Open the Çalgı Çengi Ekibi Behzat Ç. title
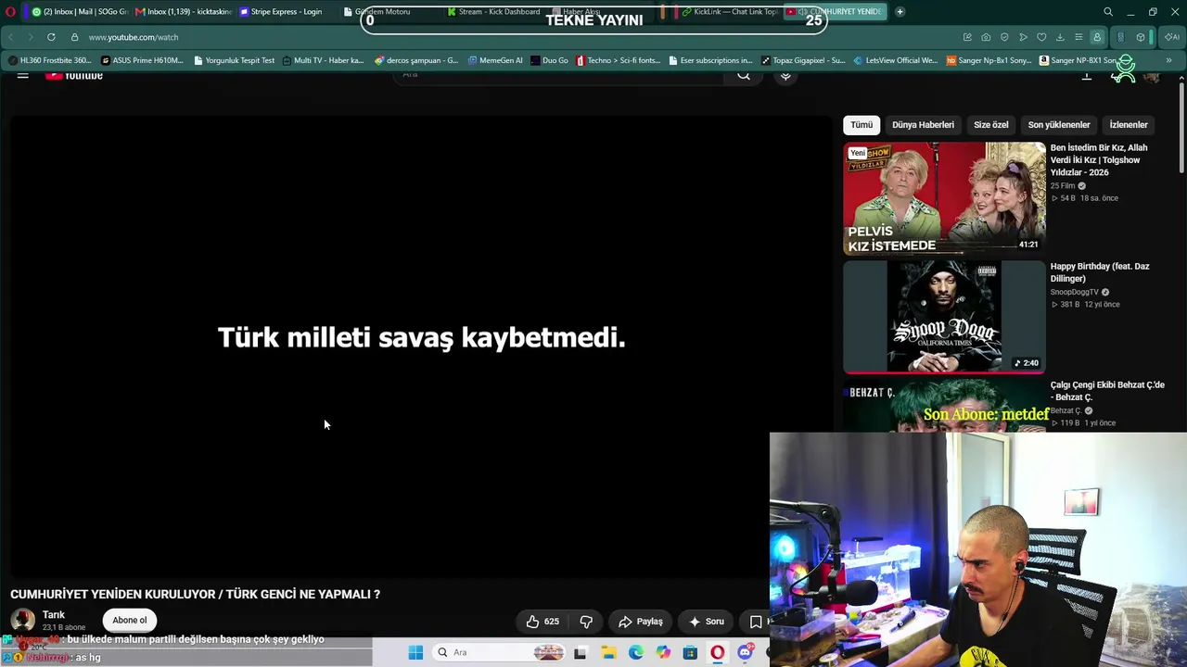 pyautogui.click(x=1107, y=391)
